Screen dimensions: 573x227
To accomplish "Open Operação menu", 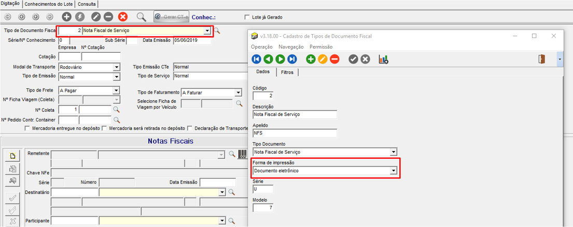I will 262,47.
